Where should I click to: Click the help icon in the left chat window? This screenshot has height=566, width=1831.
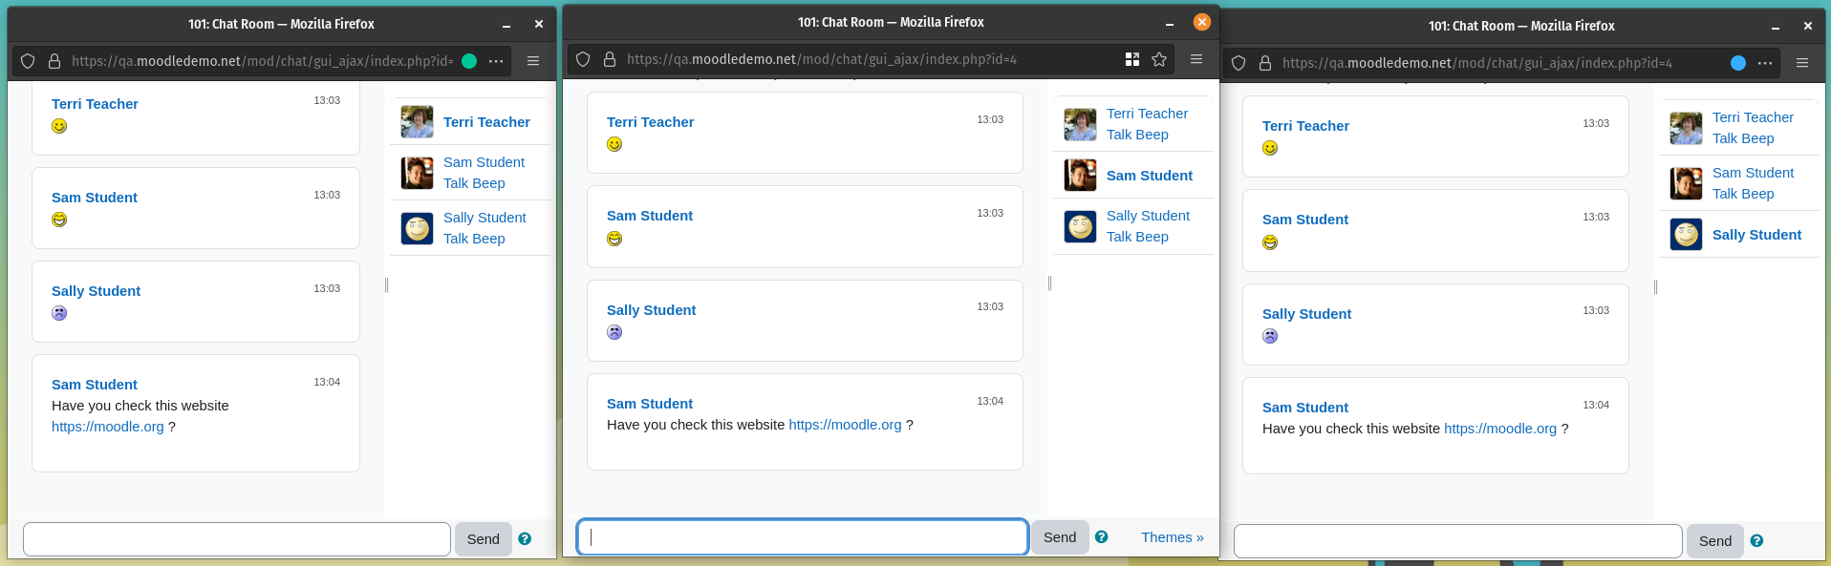click(x=525, y=538)
